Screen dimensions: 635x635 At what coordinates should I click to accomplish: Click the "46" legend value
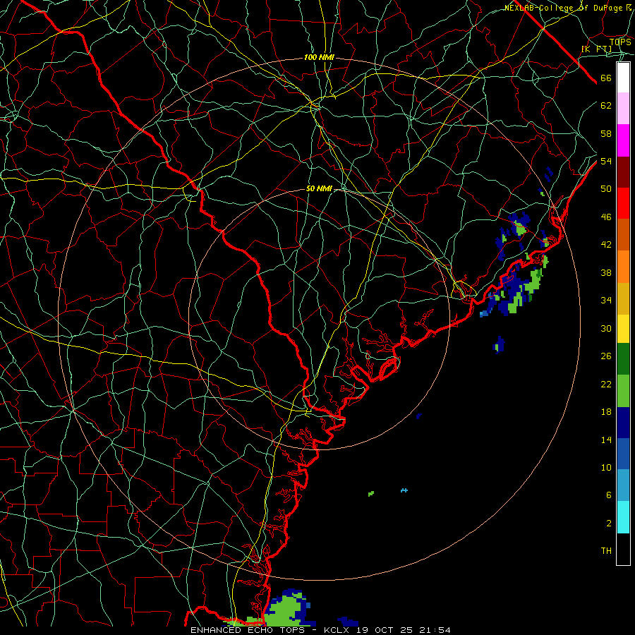(606, 217)
